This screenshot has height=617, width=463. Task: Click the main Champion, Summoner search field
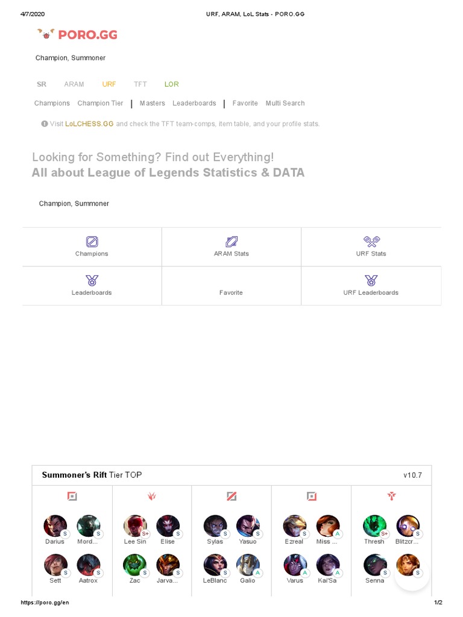[x=74, y=204]
